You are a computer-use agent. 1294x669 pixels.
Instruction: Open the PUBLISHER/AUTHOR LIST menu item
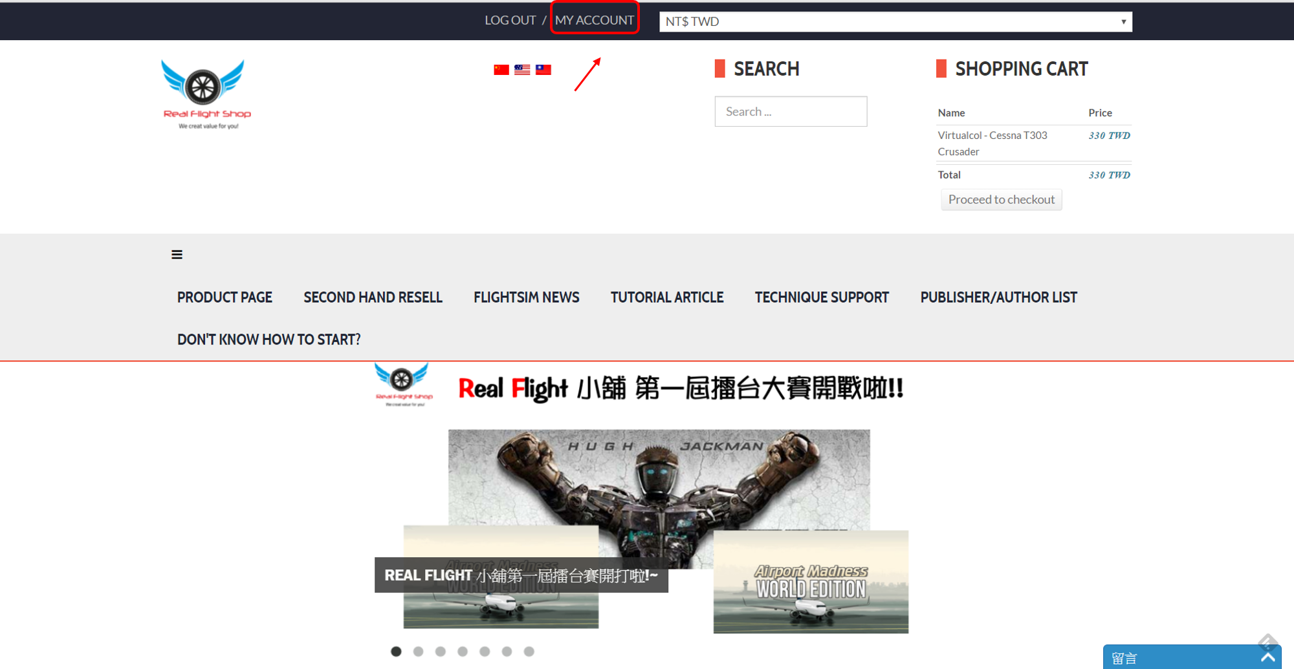point(998,297)
